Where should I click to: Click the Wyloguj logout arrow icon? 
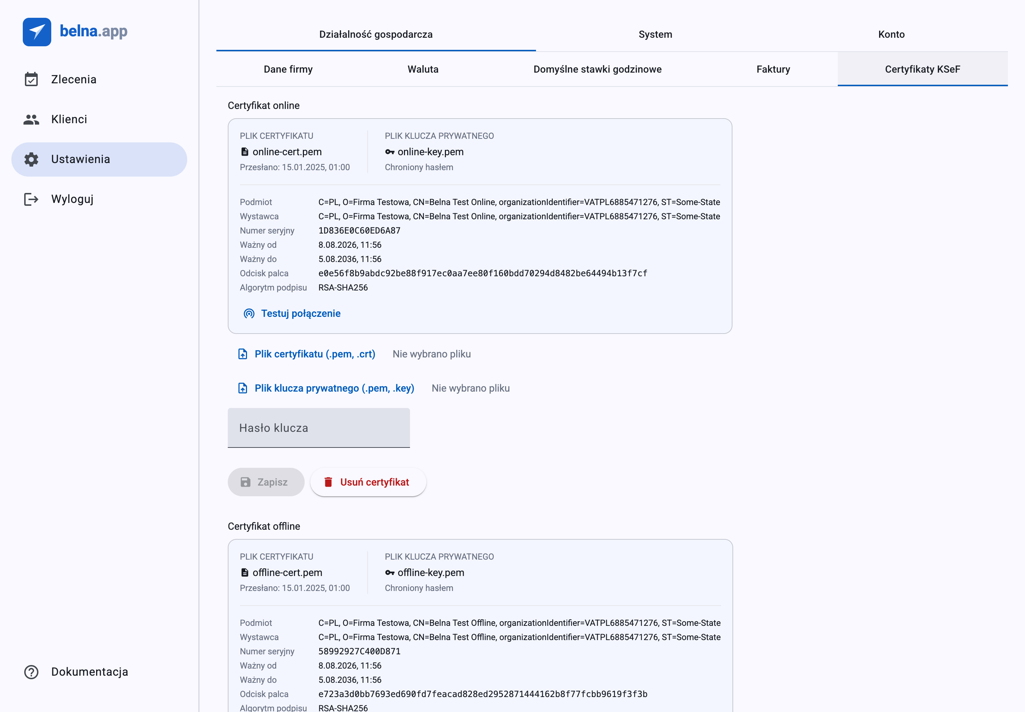click(31, 199)
